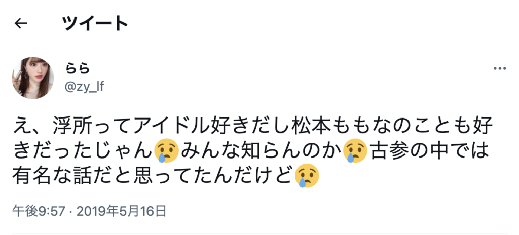Click the phrase 有名な話だと思ってたんだけど
This screenshot has height=235, width=519.
point(153,176)
